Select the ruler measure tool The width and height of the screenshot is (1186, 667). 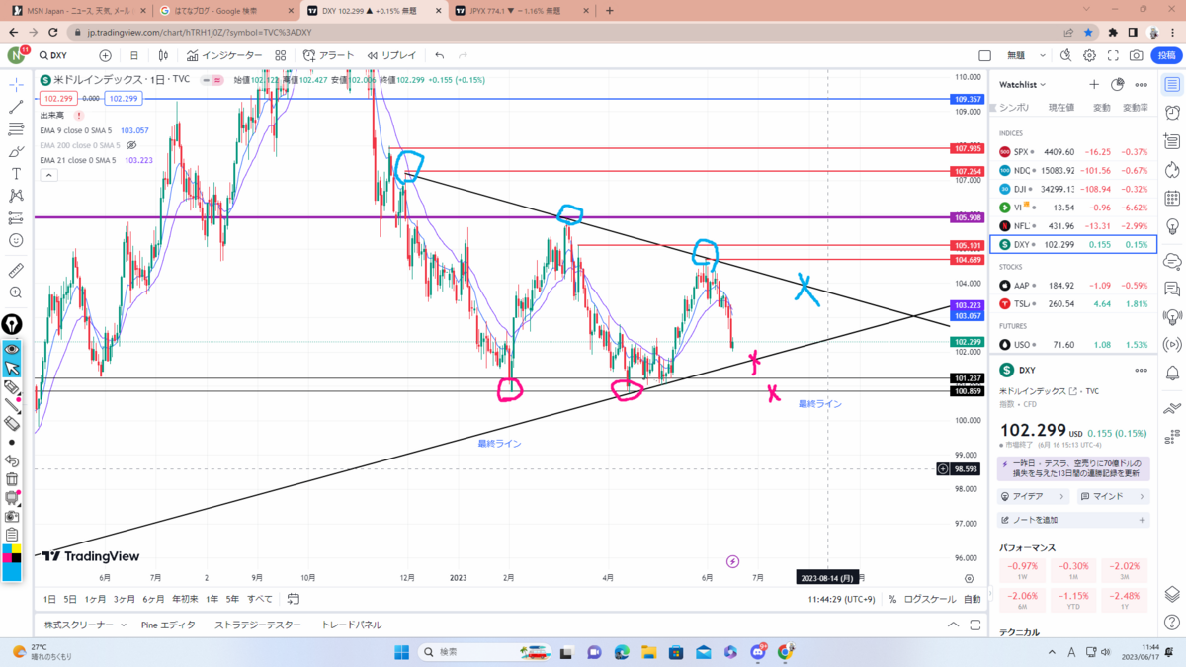[16, 270]
